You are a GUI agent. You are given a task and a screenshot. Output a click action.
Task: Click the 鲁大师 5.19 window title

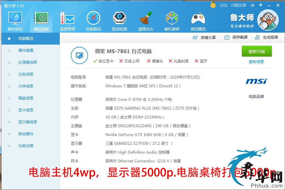[14, 6]
